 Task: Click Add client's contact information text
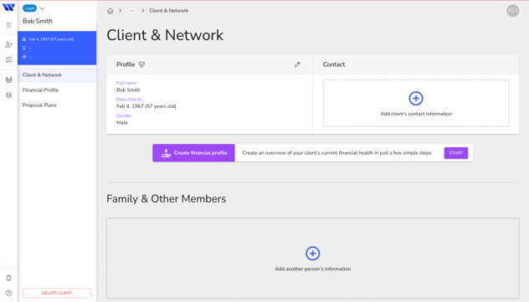pyautogui.click(x=416, y=114)
